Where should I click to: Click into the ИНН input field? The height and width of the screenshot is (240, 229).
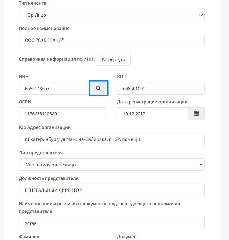[54, 88]
